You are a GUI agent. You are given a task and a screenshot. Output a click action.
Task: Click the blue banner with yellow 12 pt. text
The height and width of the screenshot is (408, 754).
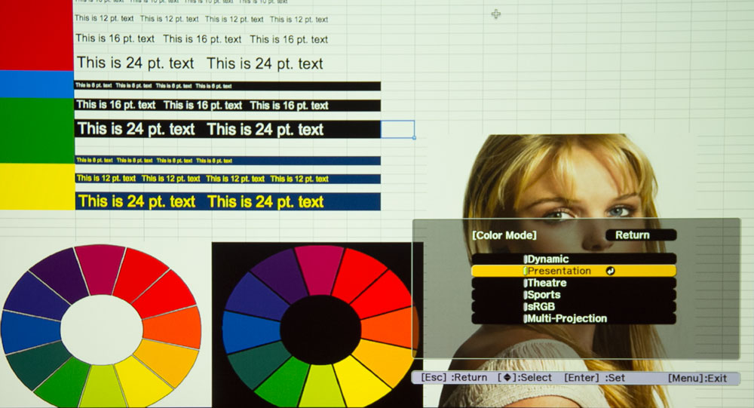click(228, 179)
